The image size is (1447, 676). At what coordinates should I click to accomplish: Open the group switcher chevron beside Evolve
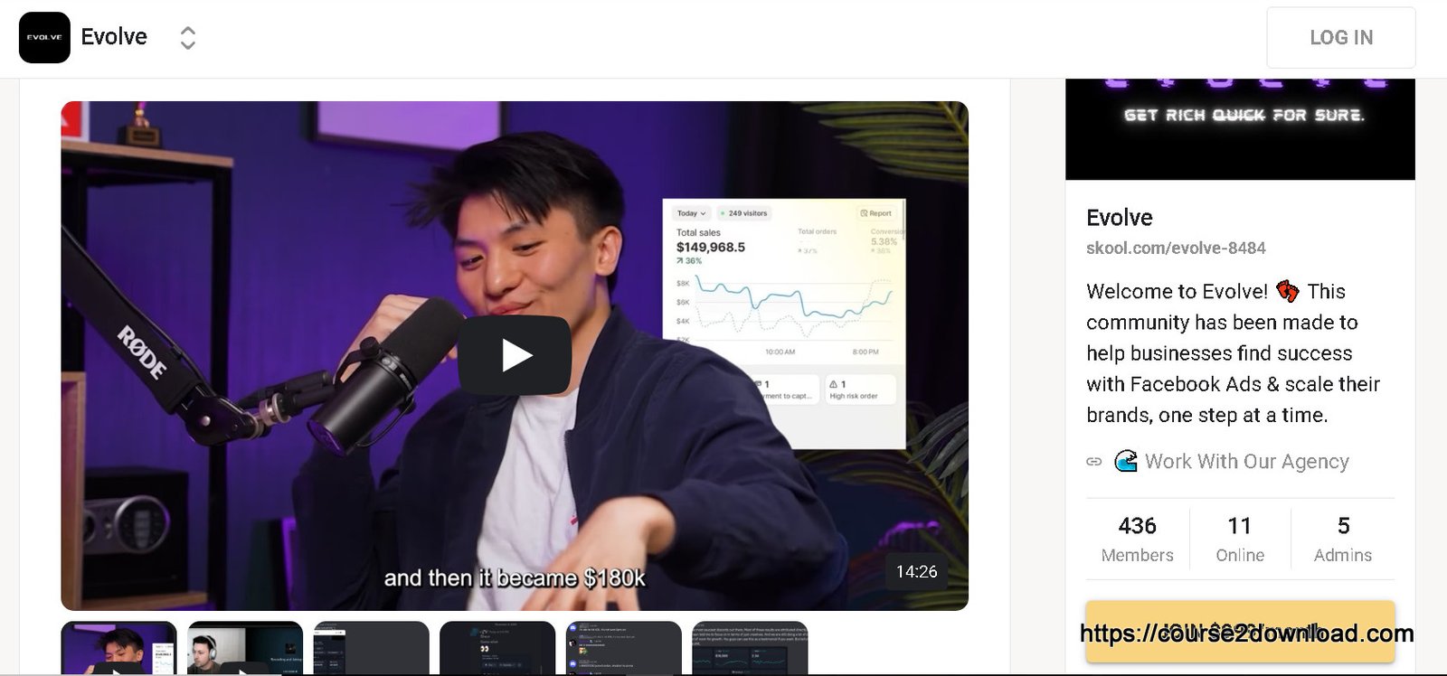pos(187,38)
